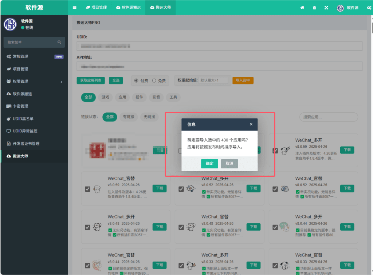This screenshot has height=275, width=373.
Task: Click the UDID input field
Action: coord(219,46)
